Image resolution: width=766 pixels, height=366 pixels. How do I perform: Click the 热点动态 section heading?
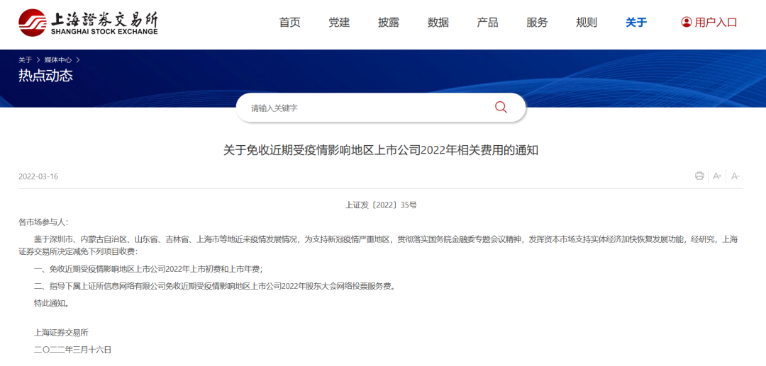[46, 76]
